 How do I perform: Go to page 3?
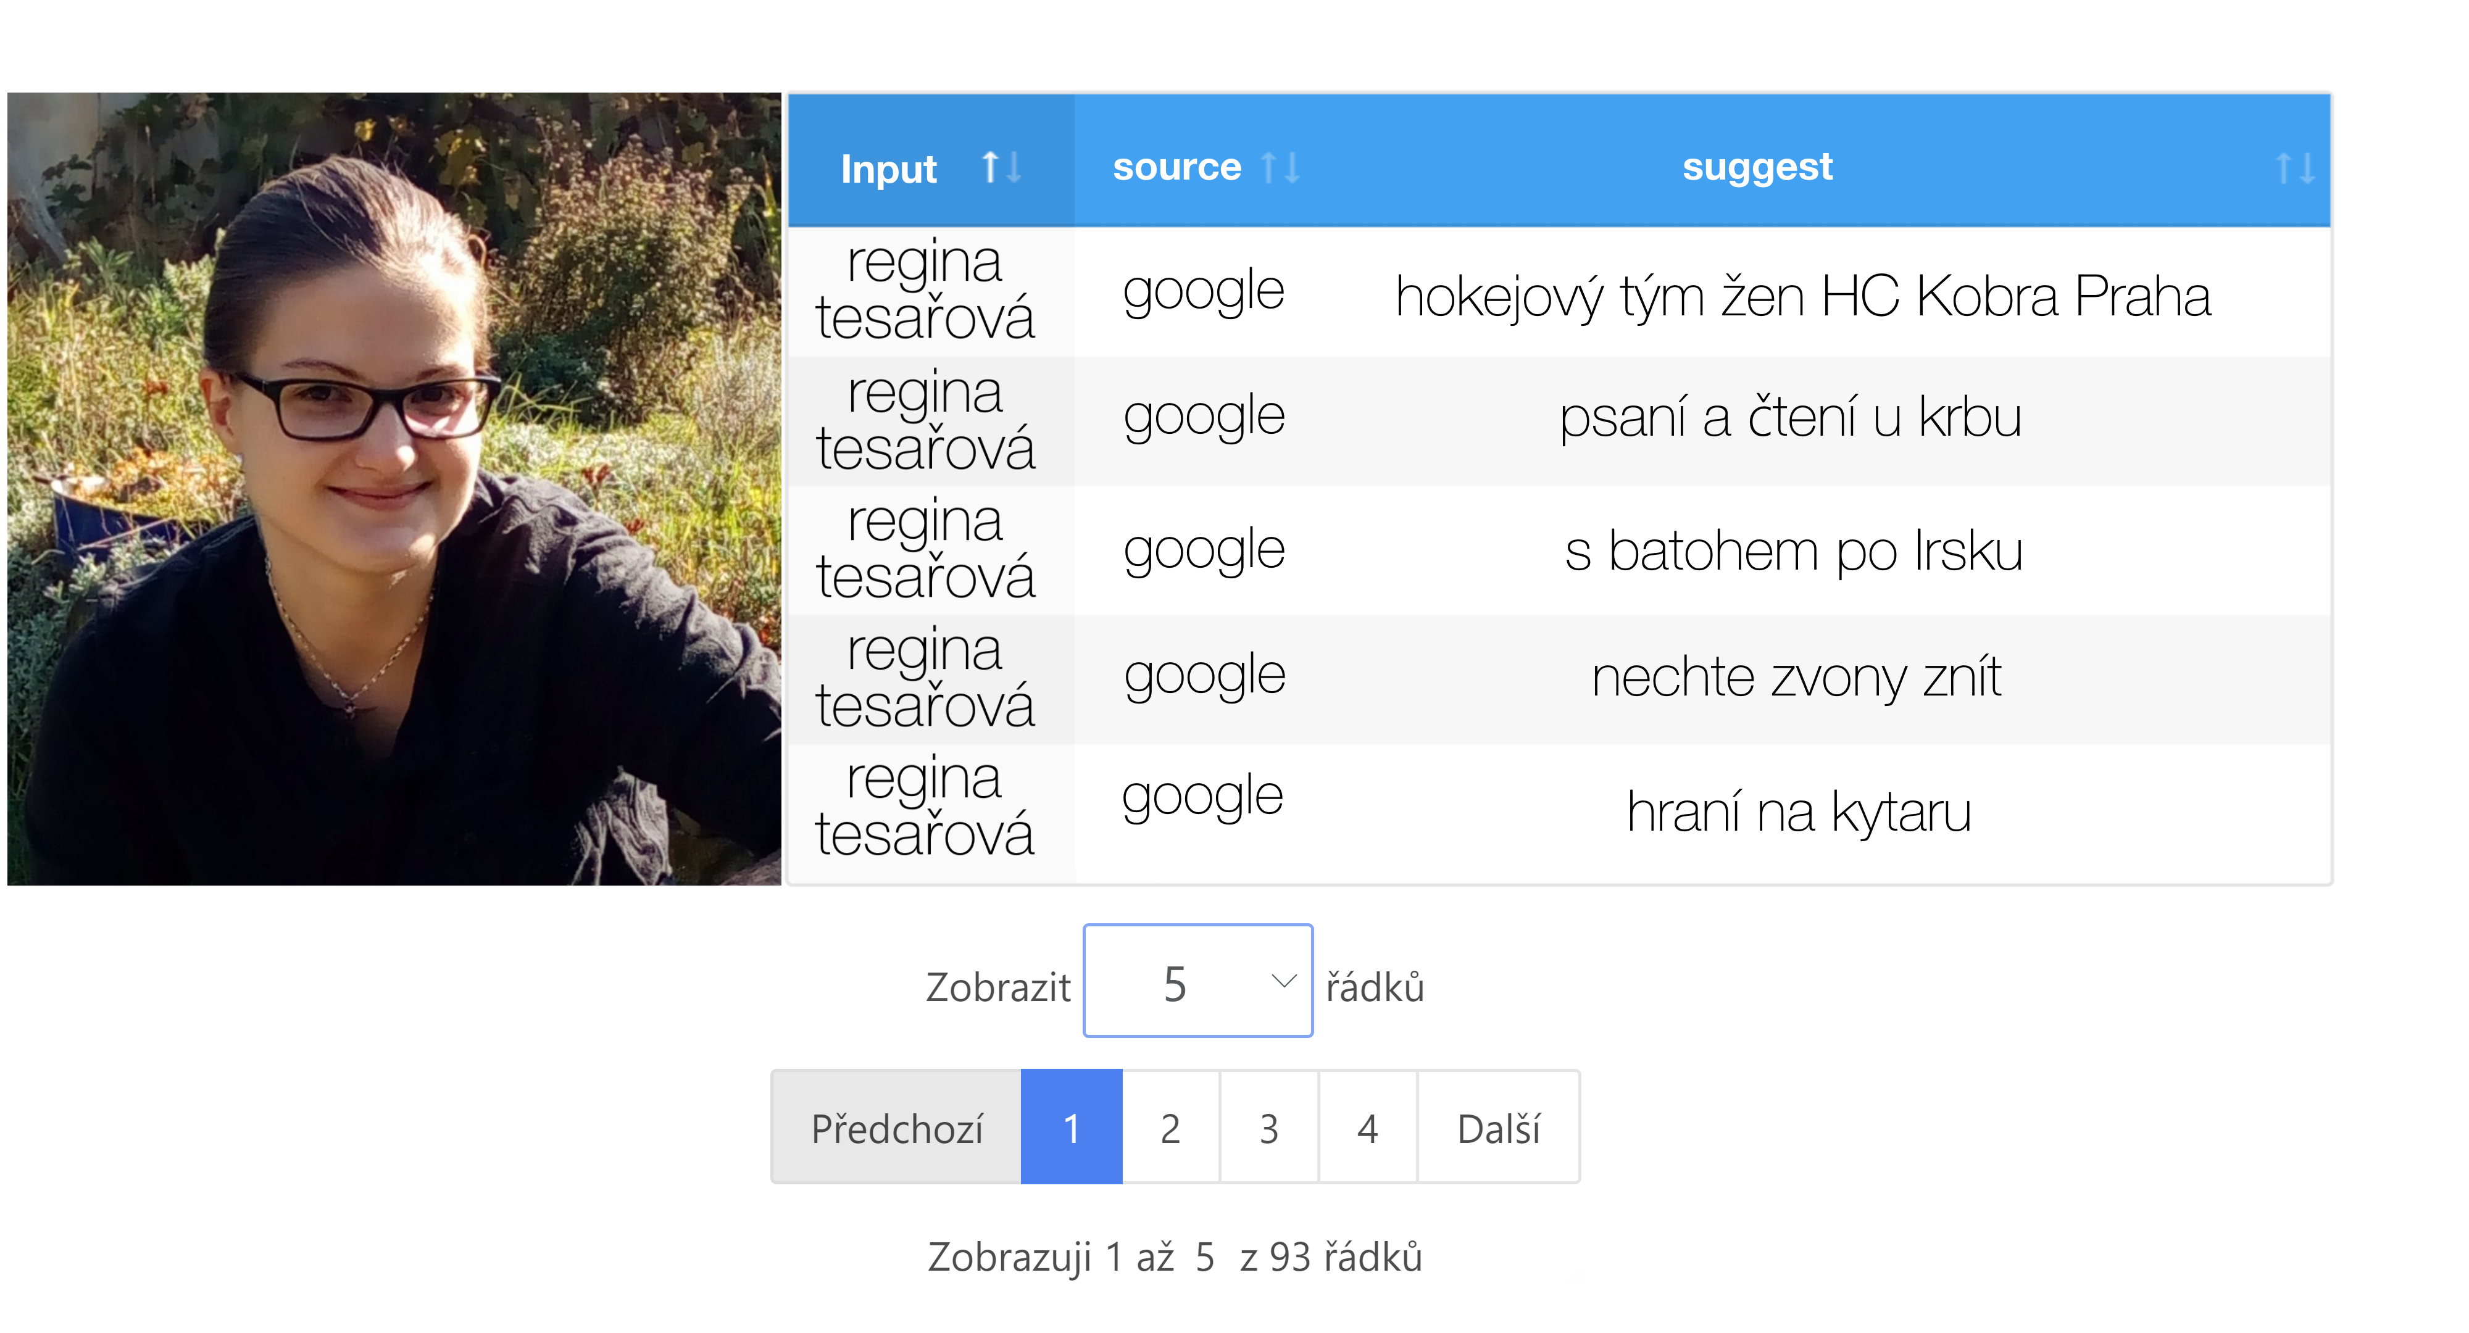1269,1128
